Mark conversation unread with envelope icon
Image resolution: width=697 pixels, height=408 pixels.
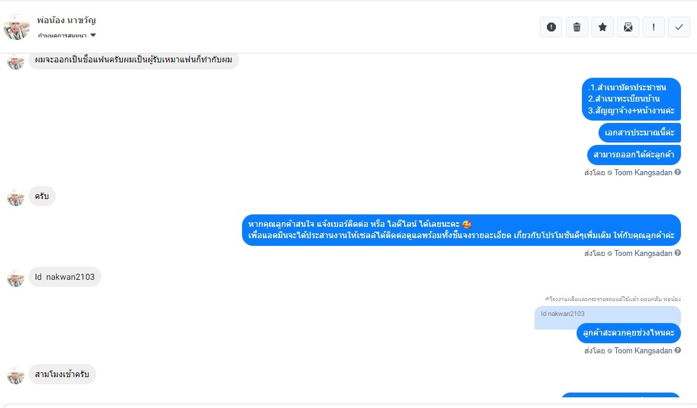(628, 27)
